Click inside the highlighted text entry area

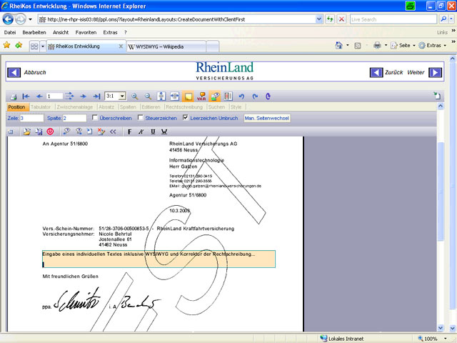pos(159,259)
